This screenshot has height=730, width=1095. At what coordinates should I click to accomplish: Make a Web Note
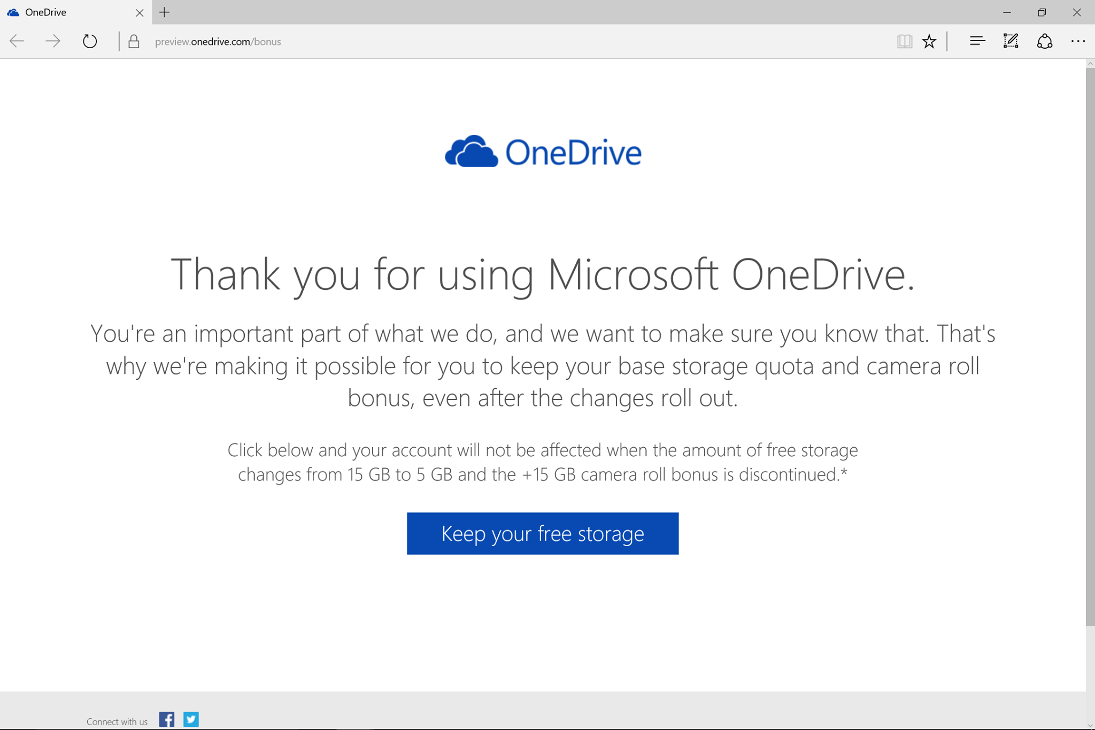coord(1011,41)
